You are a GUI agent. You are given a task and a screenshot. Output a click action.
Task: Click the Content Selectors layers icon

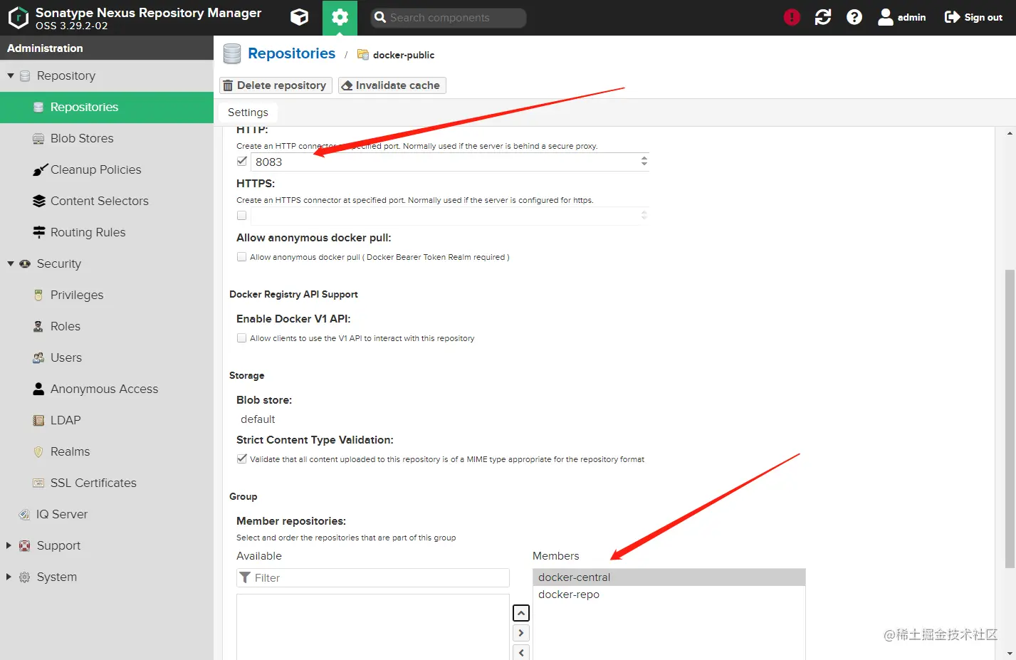click(38, 201)
